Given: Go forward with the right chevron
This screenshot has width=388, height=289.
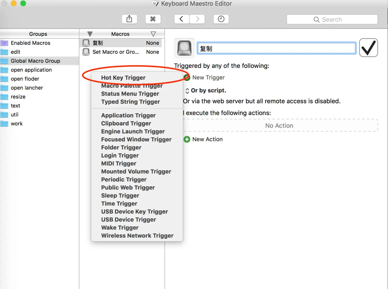Looking at the screenshot, I should (x=197, y=19).
